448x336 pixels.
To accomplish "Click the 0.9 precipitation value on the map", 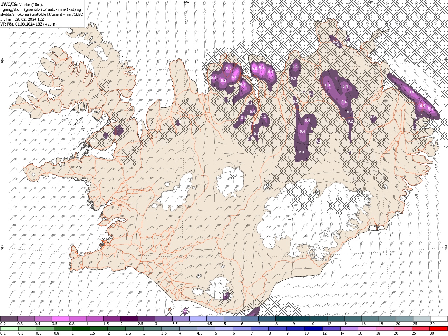I will point(254,69).
